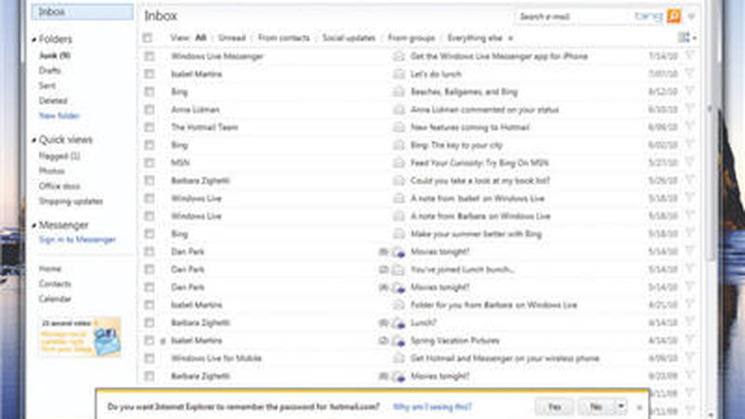This screenshot has width=745, height=419.
Task: Flag the "Folder for you from Barbara" email
Action: [690, 305]
